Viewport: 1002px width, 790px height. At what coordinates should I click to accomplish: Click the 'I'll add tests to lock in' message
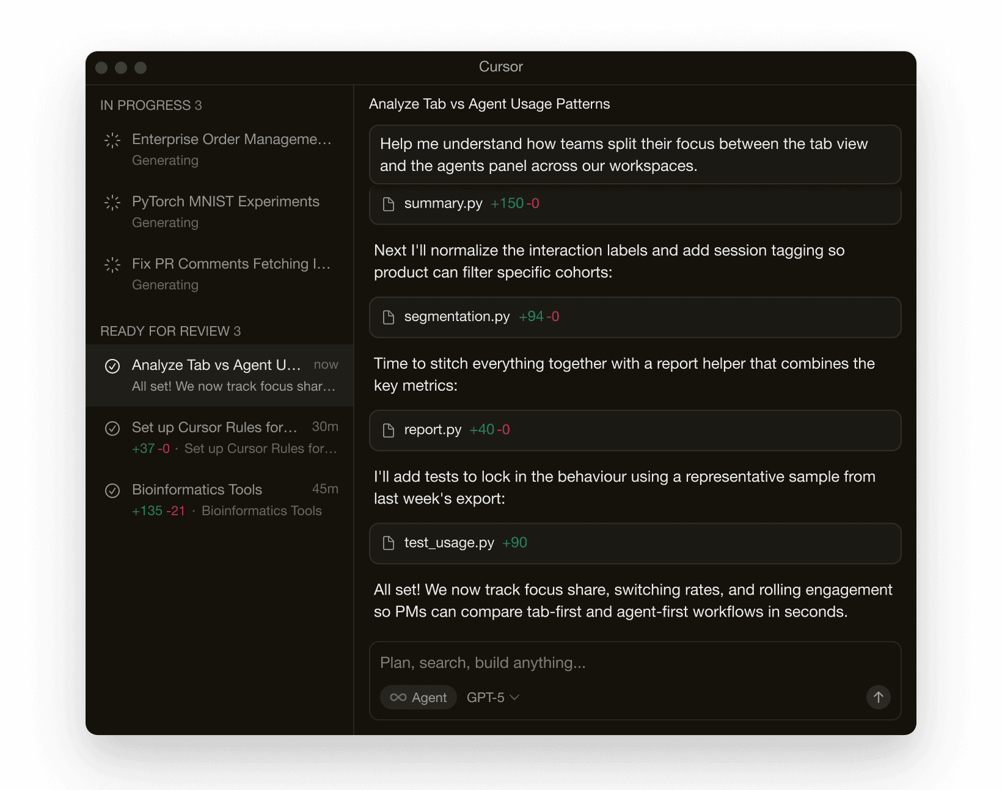click(x=624, y=487)
